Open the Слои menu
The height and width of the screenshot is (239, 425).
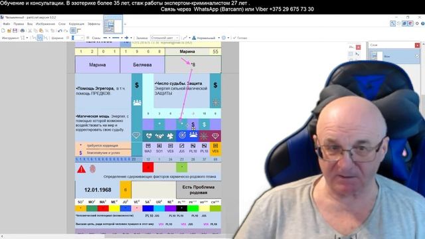click(62, 24)
